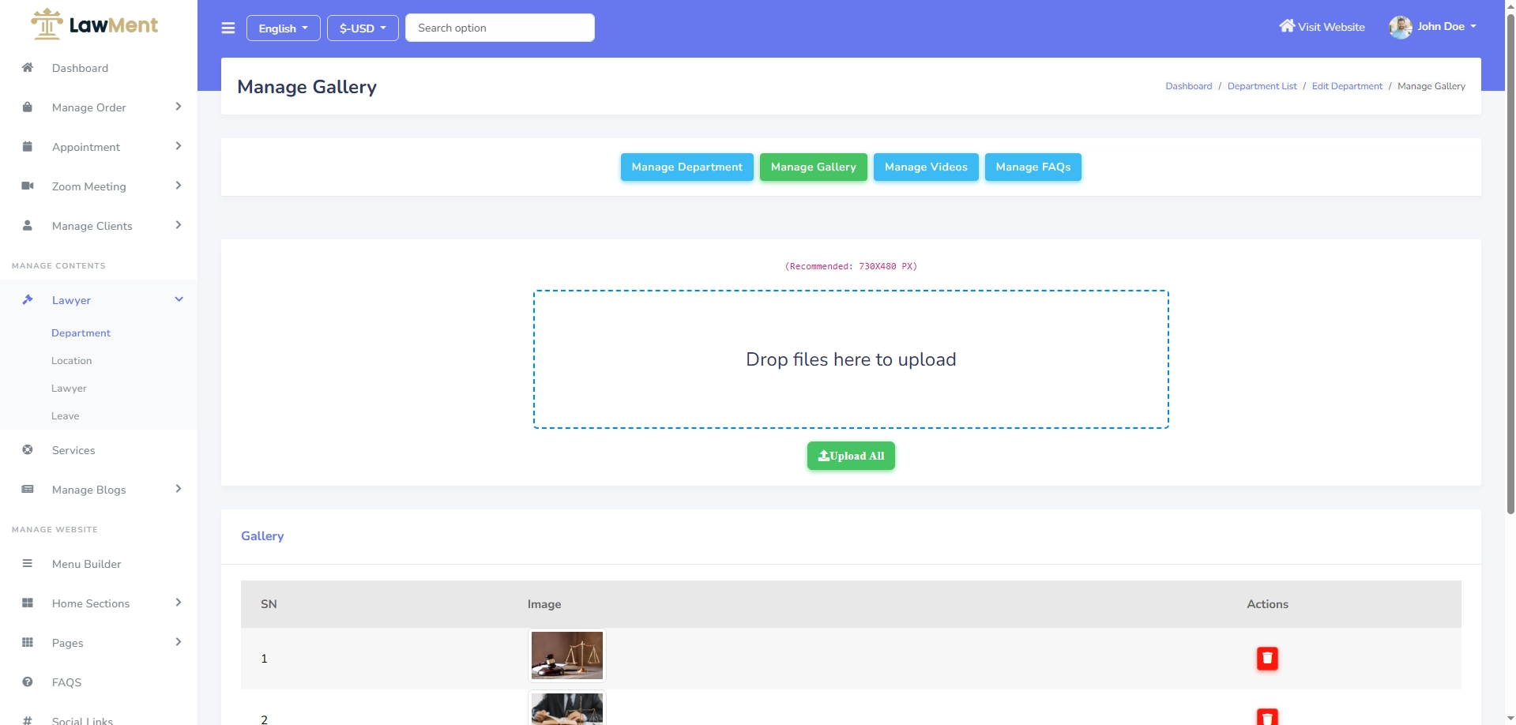The width and height of the screenshot is (1516, 725).
Task: Click the FAQS question mark icon
Action: 28,682
